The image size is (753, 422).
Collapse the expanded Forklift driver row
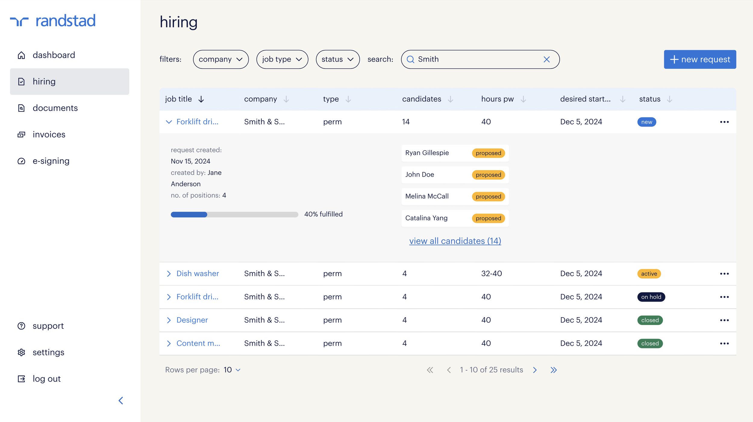click(x=169, y=122)
